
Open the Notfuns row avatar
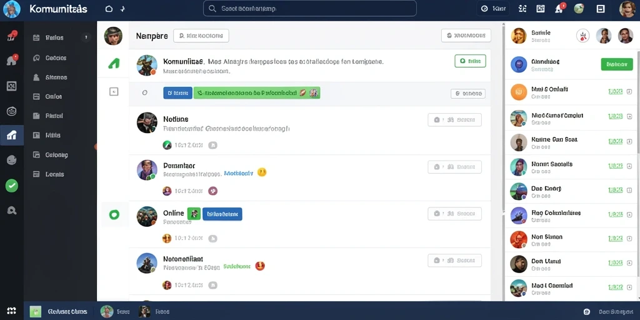click(x=147, y=123)
